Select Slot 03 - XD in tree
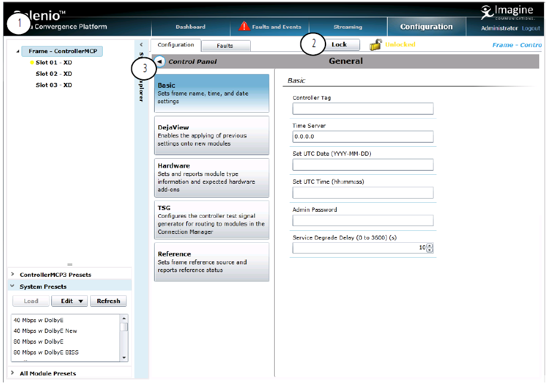547x383 pixels. click(x=54, y=85)
